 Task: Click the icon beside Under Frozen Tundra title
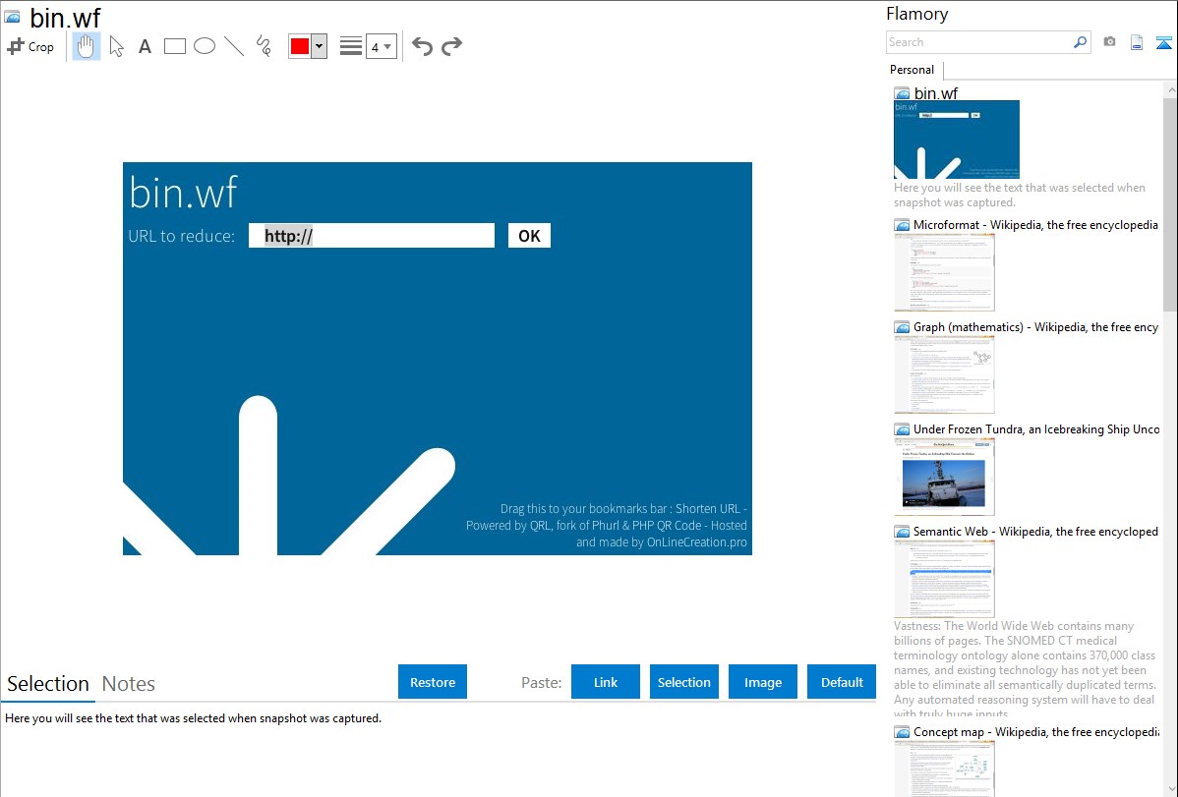(x=902, y=428)
